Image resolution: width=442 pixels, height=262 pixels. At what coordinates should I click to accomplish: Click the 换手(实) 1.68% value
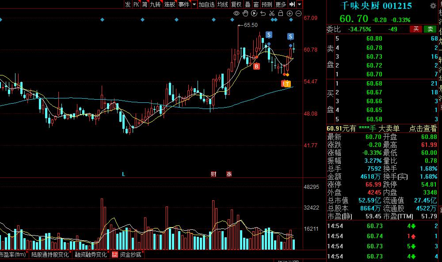(x=428, y=177)
